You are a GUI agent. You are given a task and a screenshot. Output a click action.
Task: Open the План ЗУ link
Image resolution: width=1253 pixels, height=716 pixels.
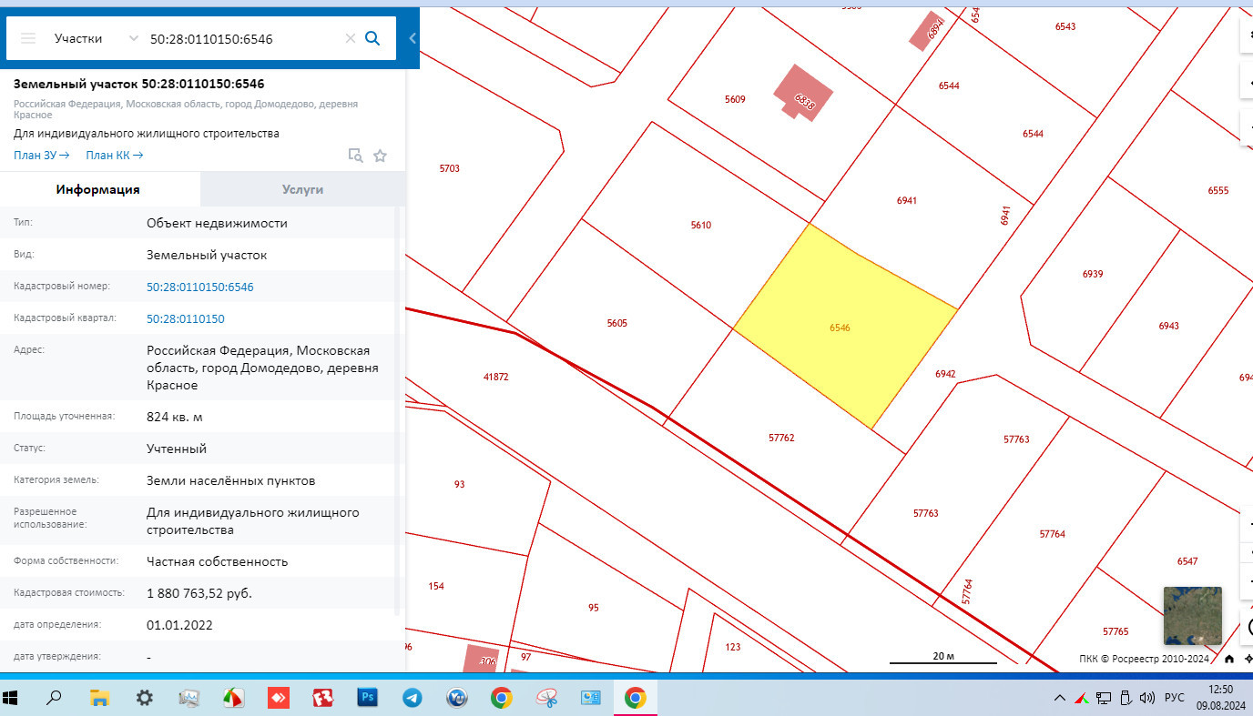coord(41,156)
